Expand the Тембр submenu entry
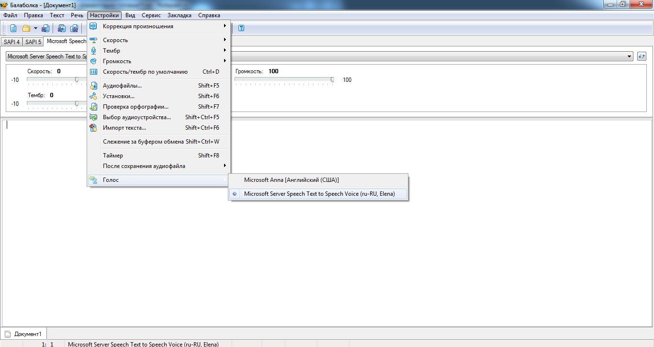Viewport: 654px width, 347px height. [x=158, y=51]
